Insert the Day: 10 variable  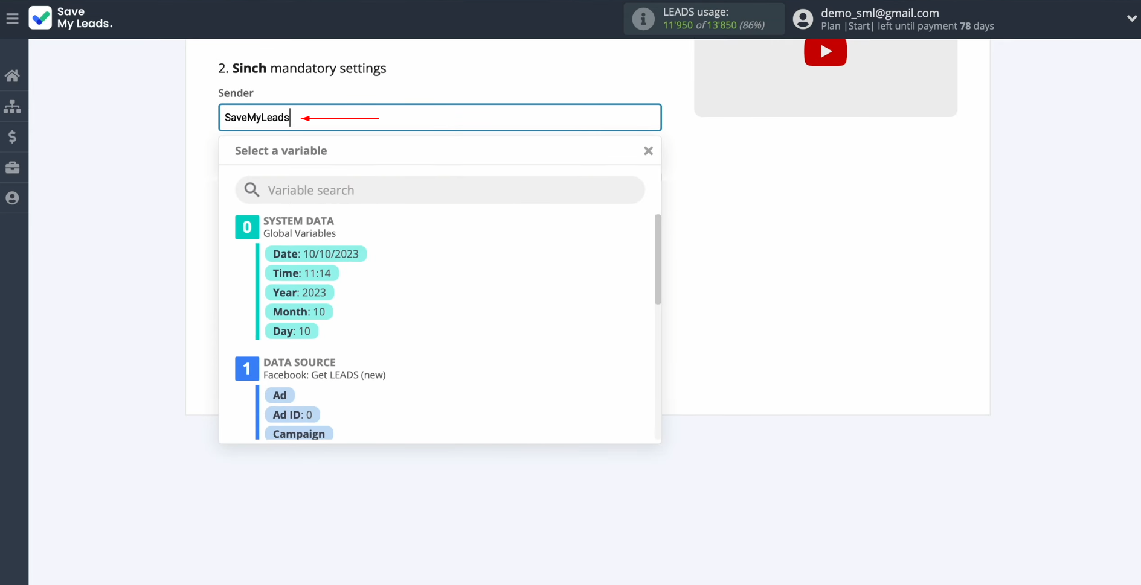tap(291, 331)
